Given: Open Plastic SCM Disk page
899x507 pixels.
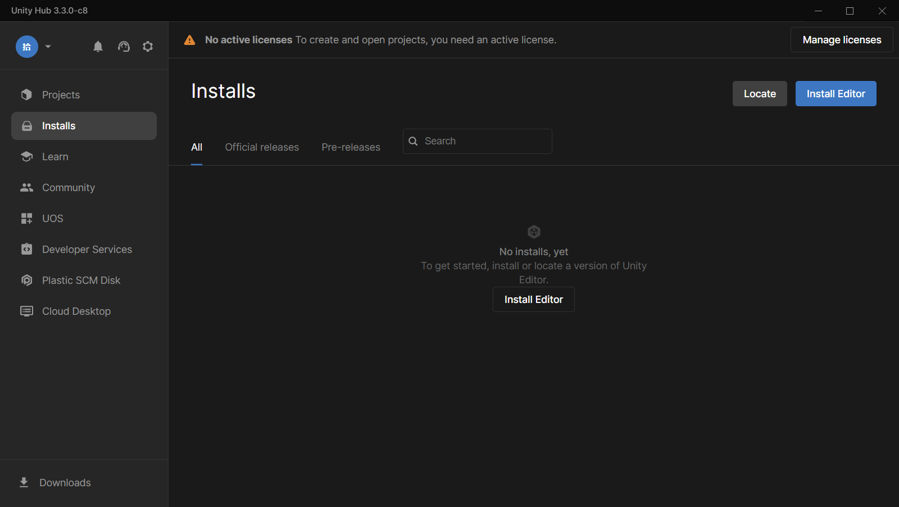Looking at the screenshot, I should pyautogui.click(x=84, y=280).
